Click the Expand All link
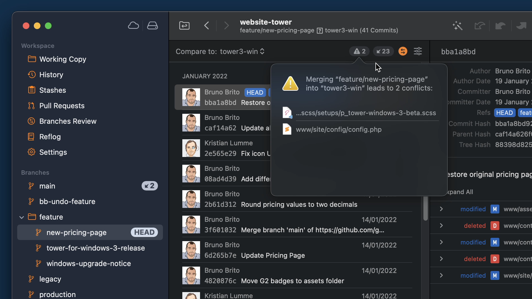 click(x=461, y=192)
